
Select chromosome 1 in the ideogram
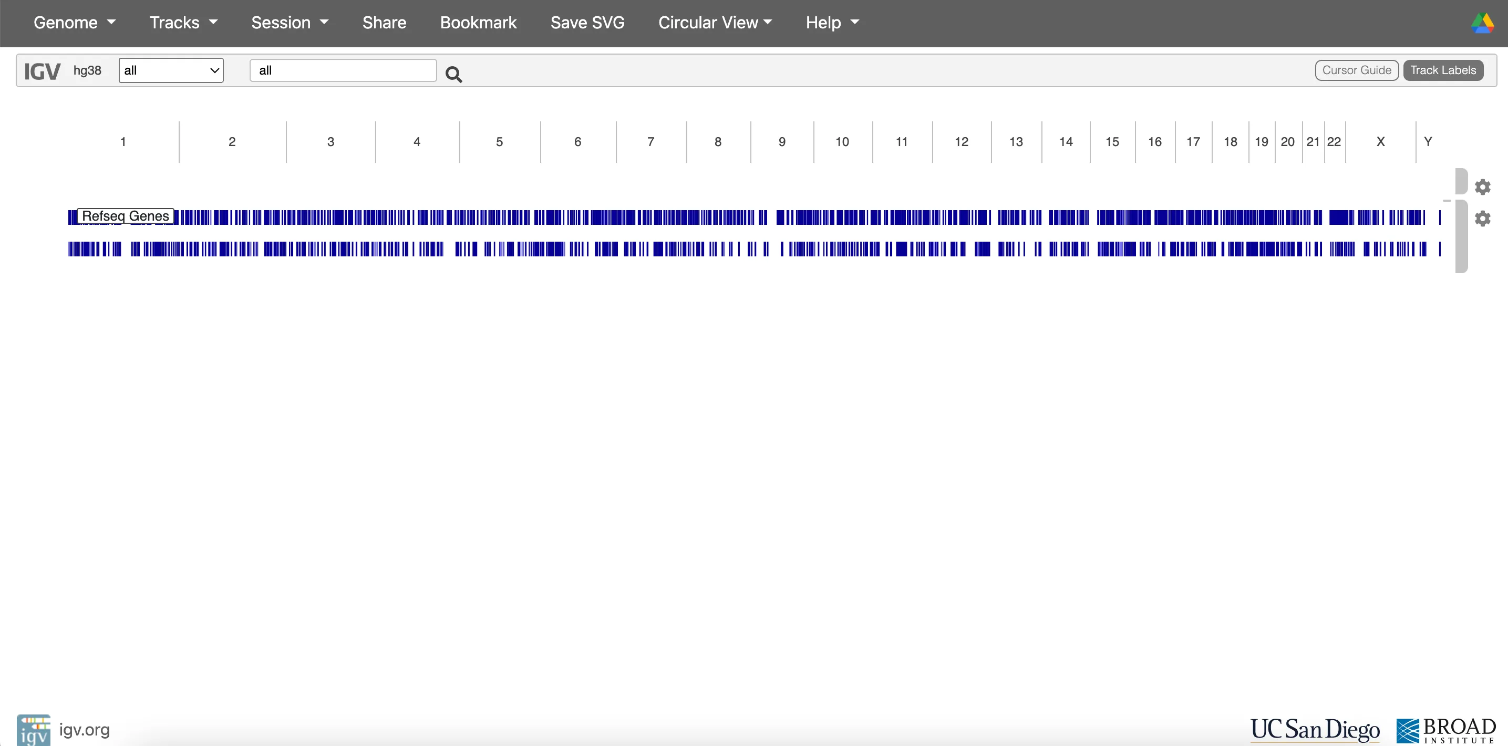click(x=122, y=141)
